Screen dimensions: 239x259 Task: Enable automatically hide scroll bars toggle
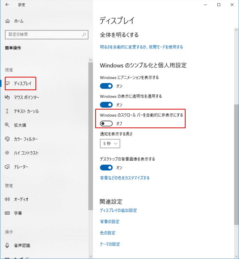point(106,123)
